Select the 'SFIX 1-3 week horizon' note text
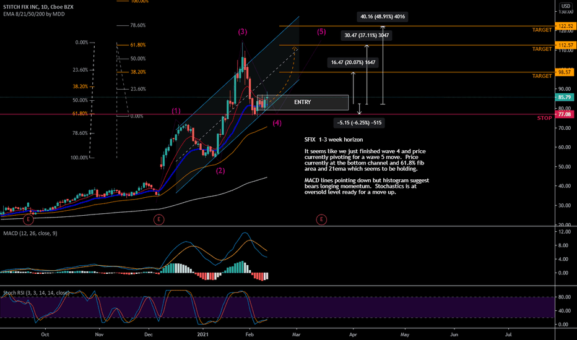Viewport: 577px width, 340px height. tap(334, 140)
